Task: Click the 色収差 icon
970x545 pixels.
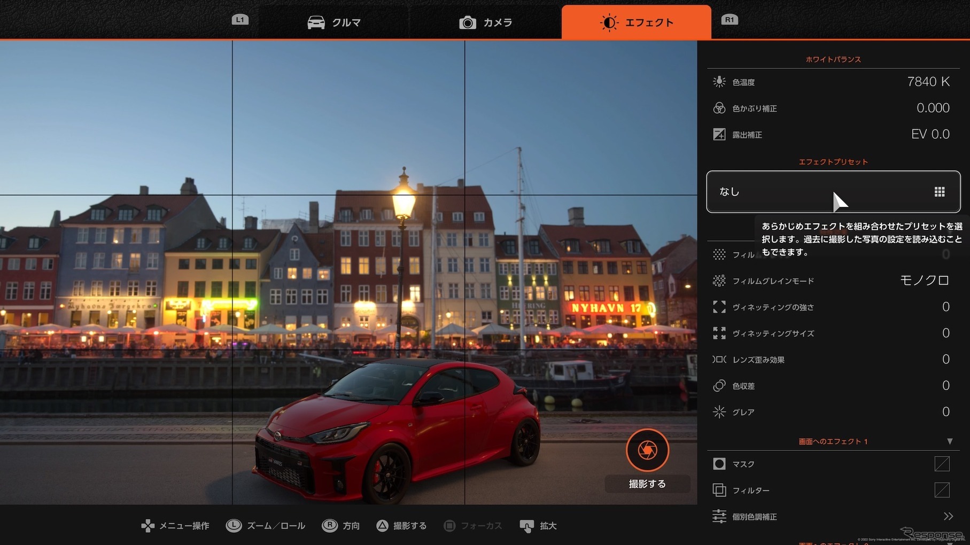Action: 719,385
